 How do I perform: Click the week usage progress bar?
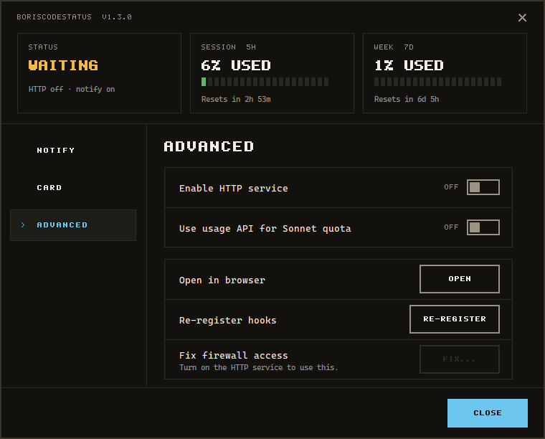point(437,82)
